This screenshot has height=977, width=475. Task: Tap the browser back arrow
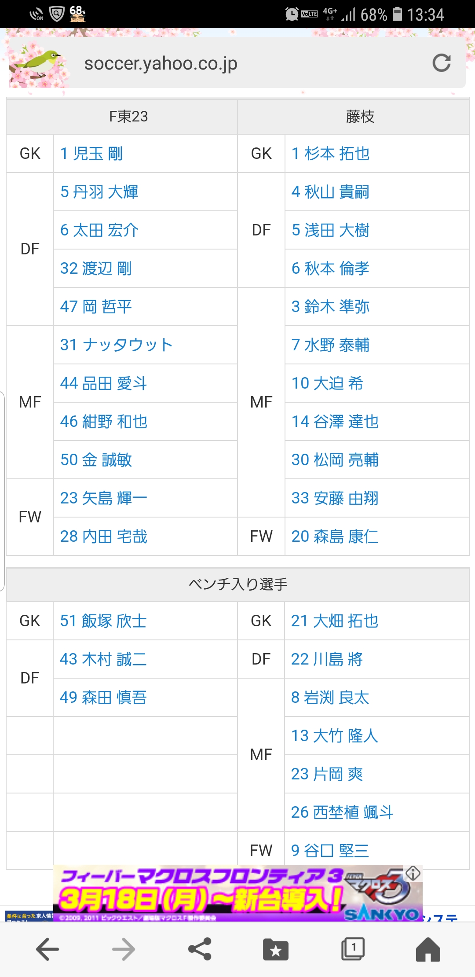click(47, 949)
